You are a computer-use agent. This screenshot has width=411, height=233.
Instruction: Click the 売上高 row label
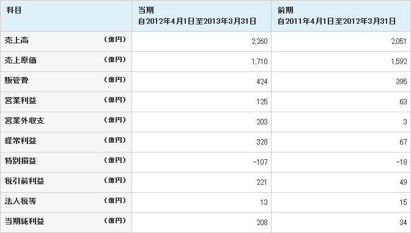[x=17, y=40]
